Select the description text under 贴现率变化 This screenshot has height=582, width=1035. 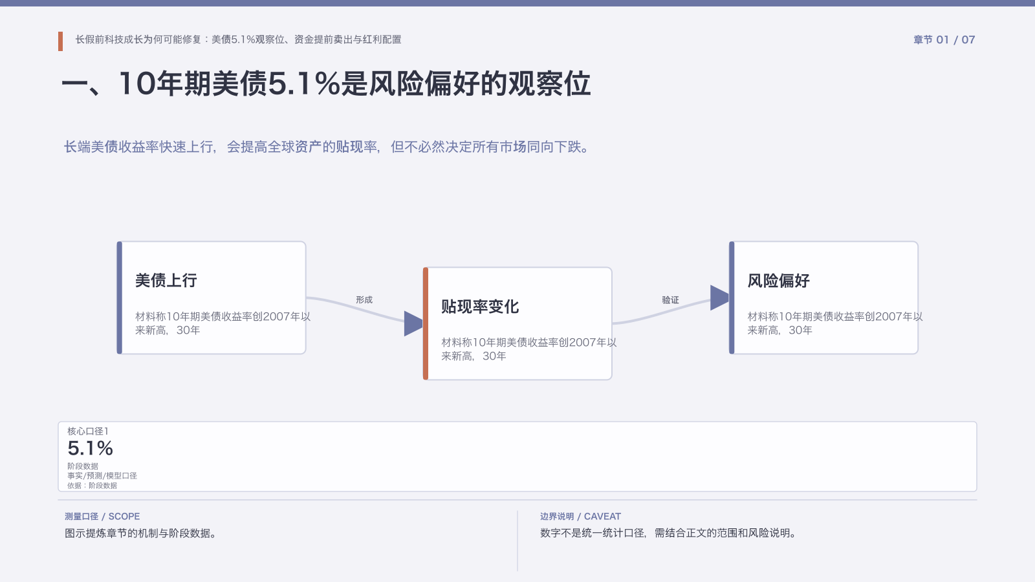click(x=529, y=349)
